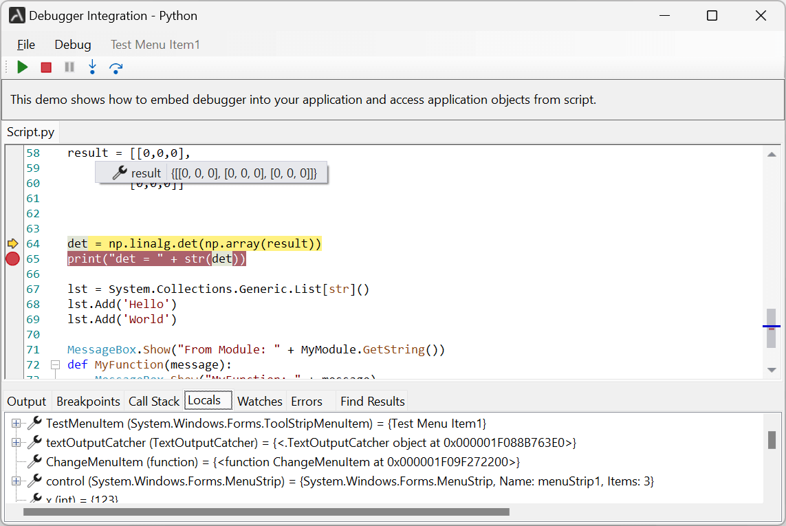This screenshot has height=526, width=786.
Task: Open the File menu
Action: click(x=26, y=45)
